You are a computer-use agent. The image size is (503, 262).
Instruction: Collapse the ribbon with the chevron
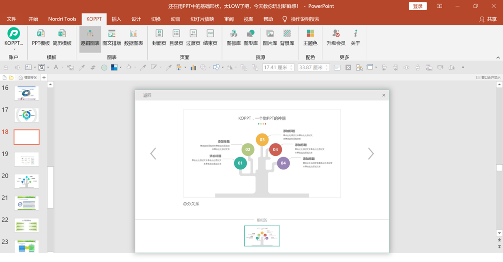click(x=498, y=58)
